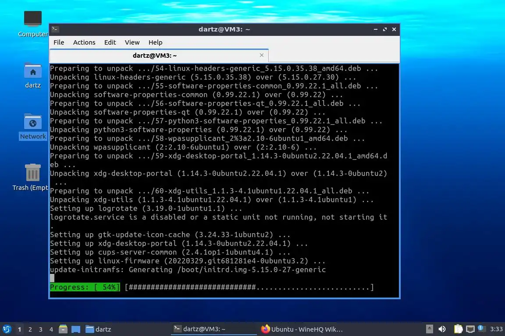This screenshot has height=336, width=505.
Task: Open the Lubuntu application menu
Action: pos(7,329)
